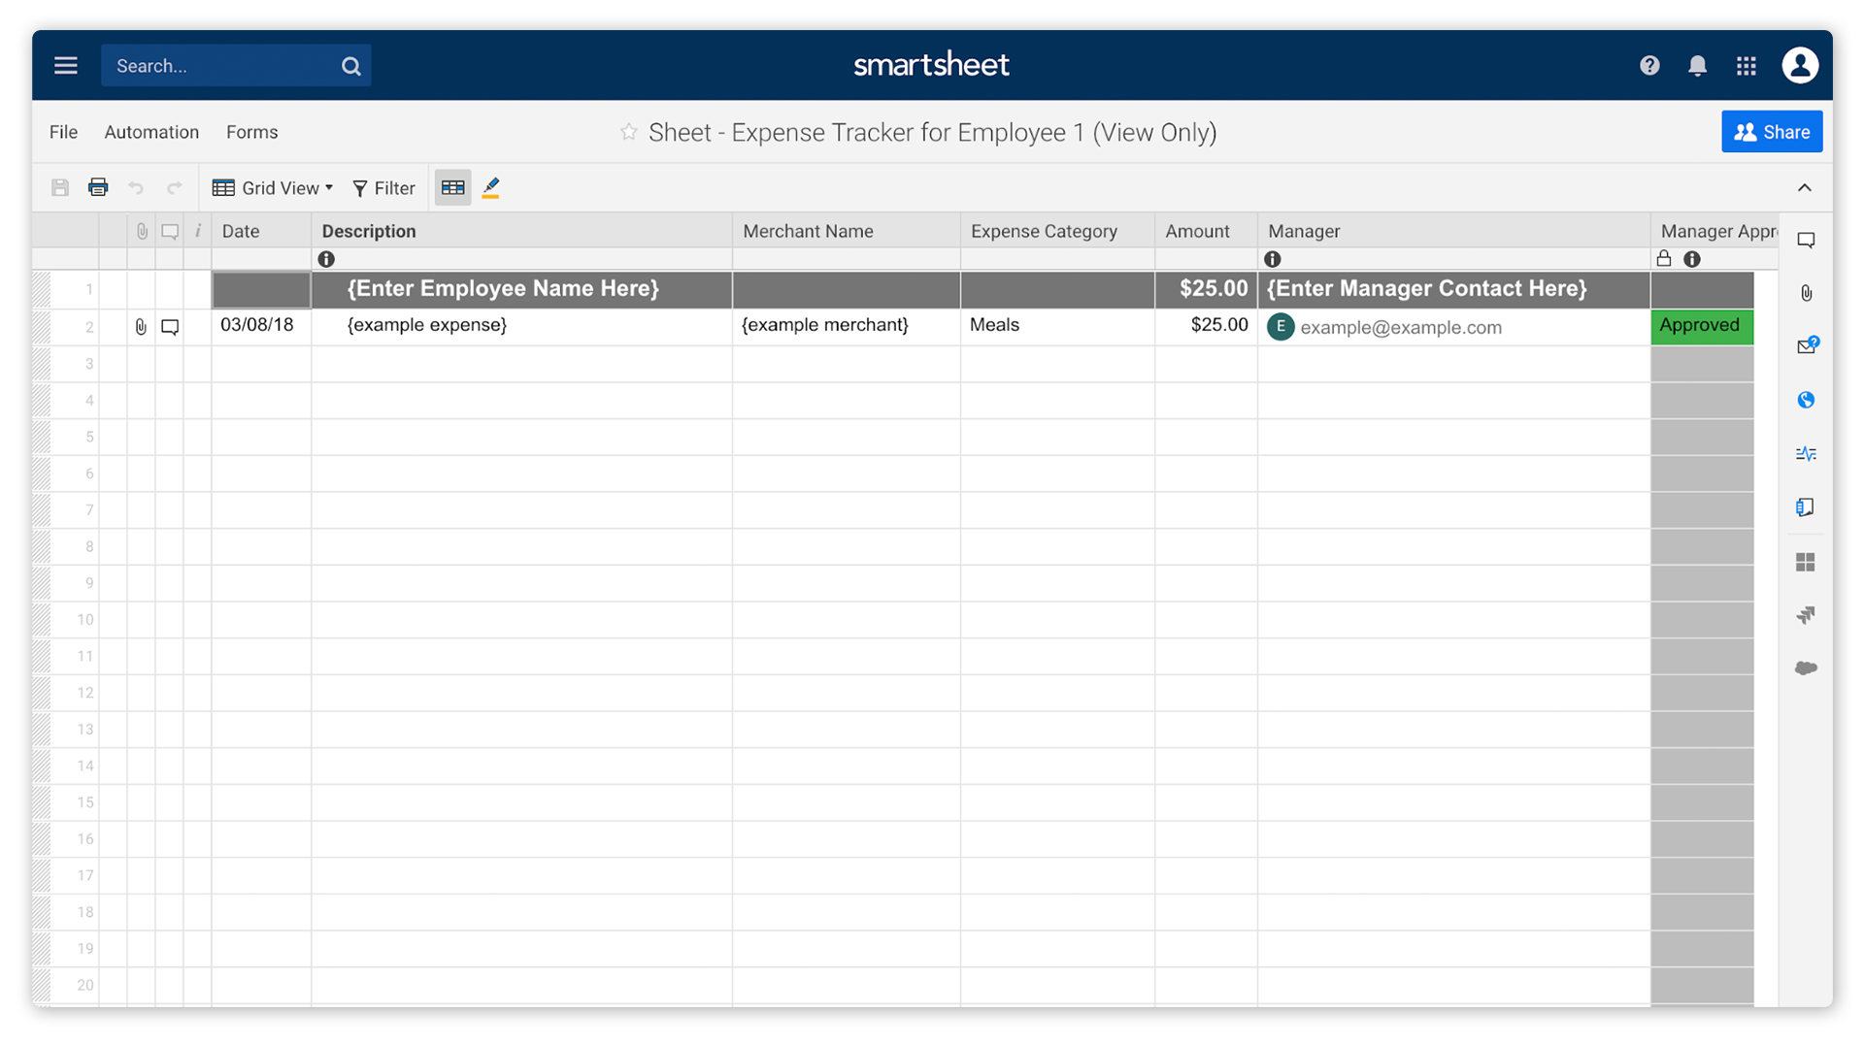Open the notifications bell
Viewport: 1864px width, 1044px height.
[1697, 65]
